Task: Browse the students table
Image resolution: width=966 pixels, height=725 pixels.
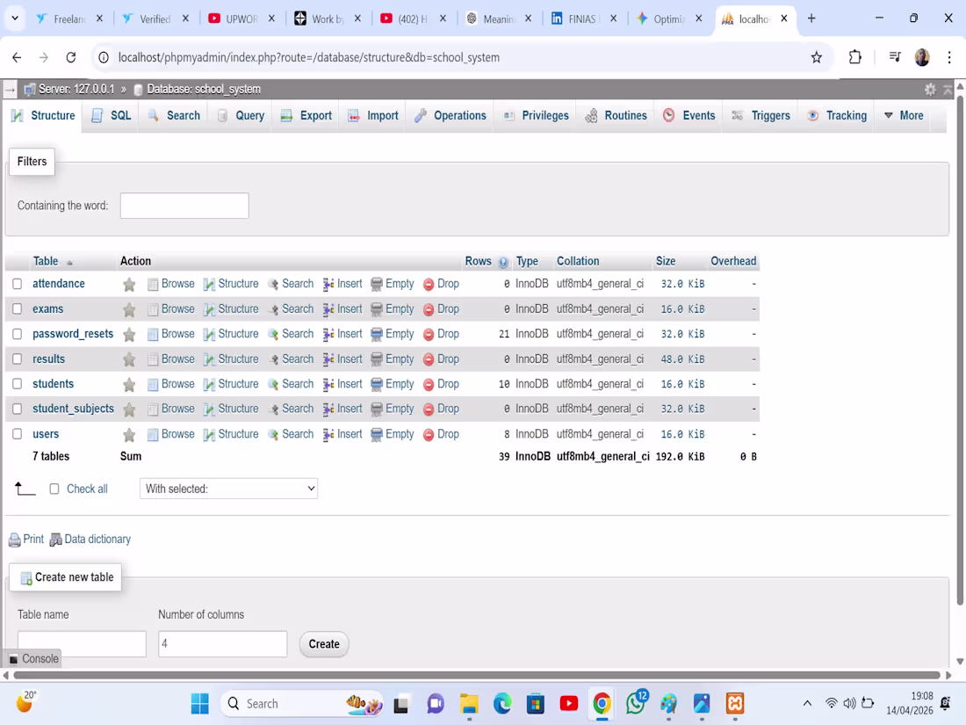Action: (177, 384)
